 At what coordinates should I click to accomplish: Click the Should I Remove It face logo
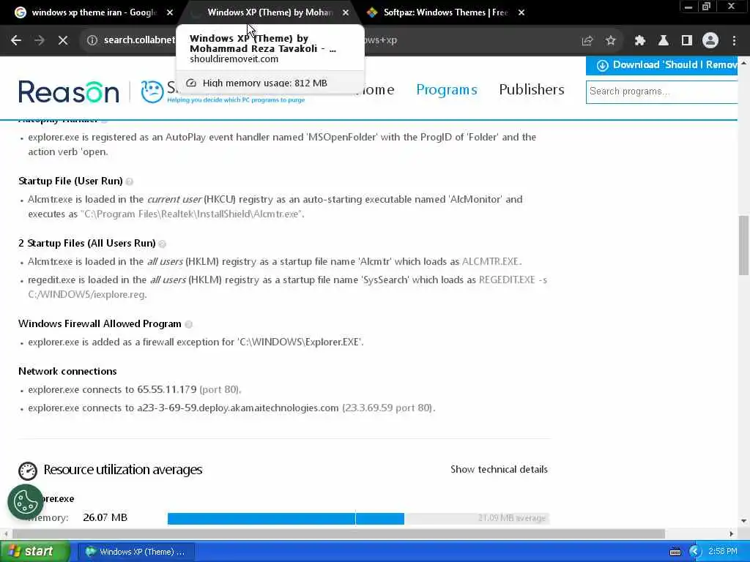click(152, 91)
